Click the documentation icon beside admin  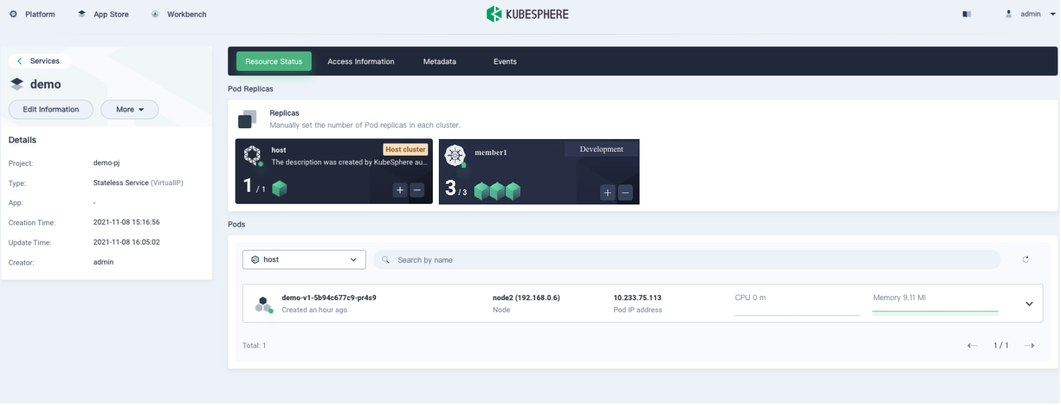pos(967,14)
